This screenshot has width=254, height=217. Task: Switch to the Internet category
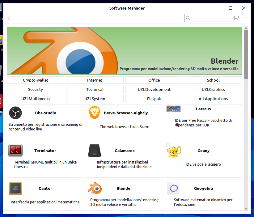tap(95, 80)
